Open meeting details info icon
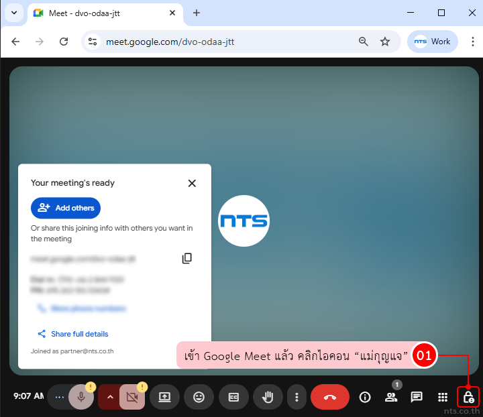The width and height of the screenshot is (483, 417). [365, 397]
